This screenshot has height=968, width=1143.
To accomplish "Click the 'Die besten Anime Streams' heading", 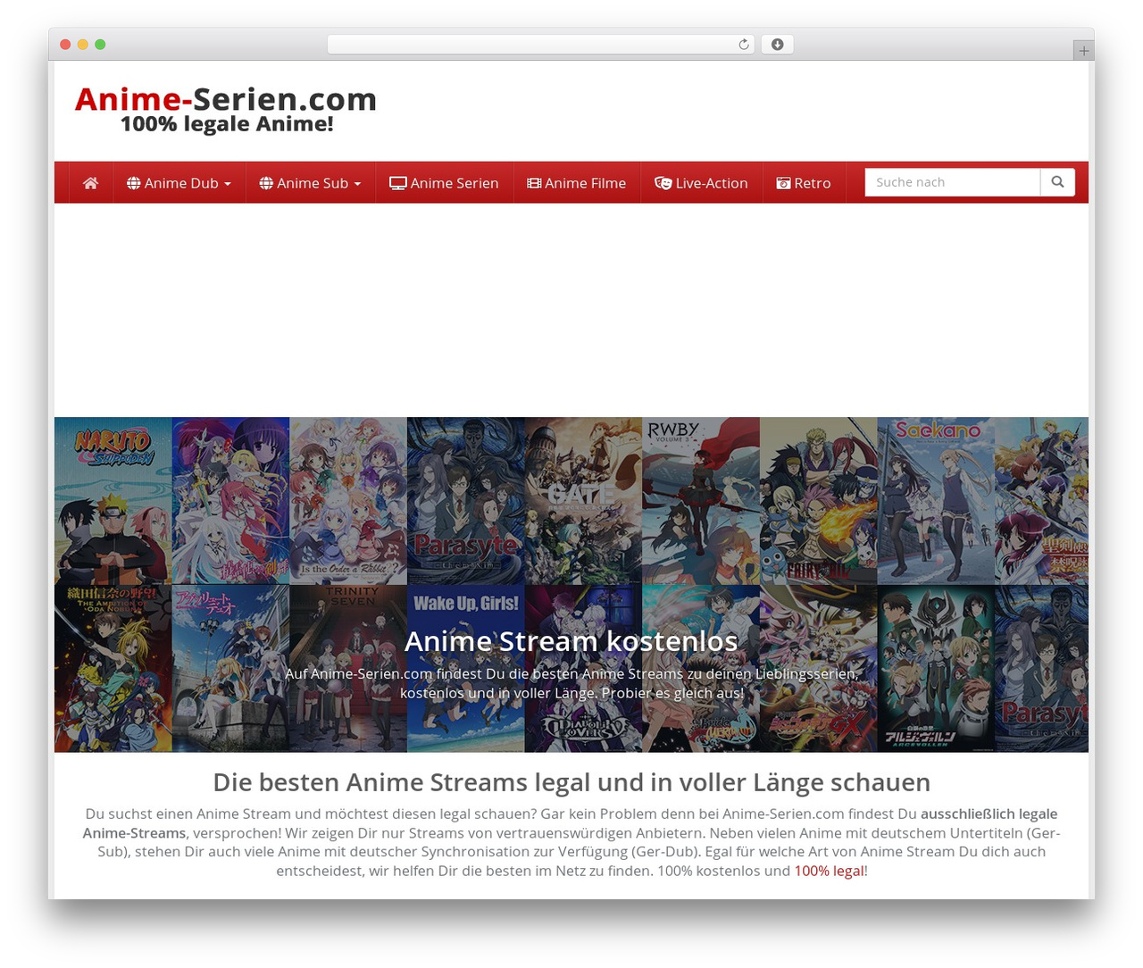I will pyautogui.click(x=571, y=782).
